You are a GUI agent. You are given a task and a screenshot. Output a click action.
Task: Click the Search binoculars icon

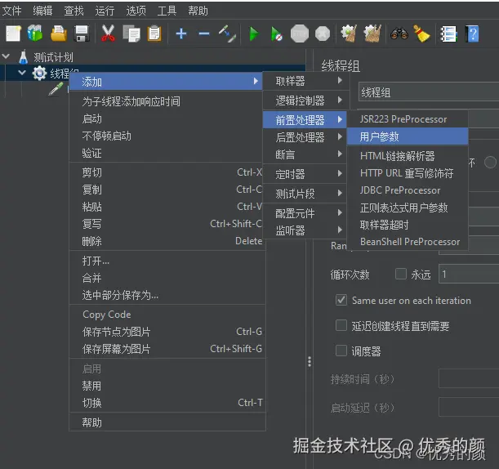(399, 33)
